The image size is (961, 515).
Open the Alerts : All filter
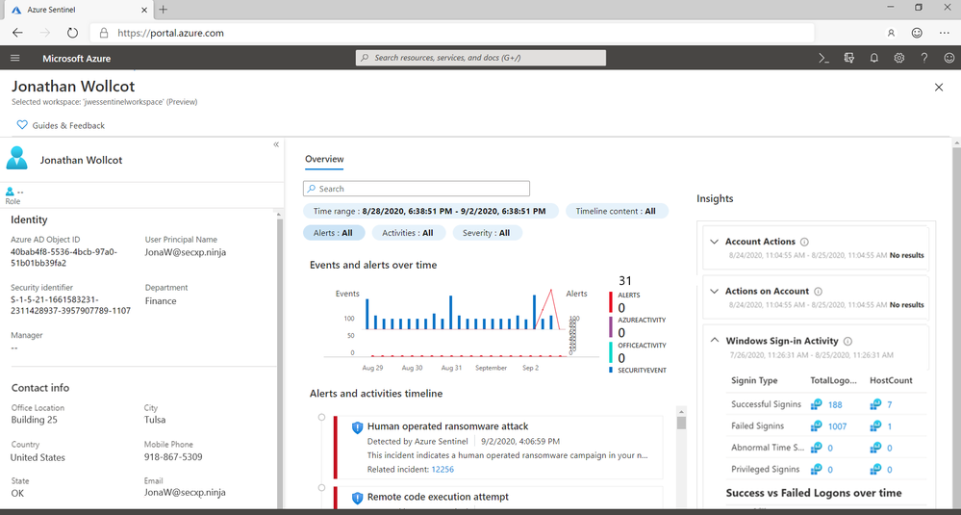(x=334, y=233)
